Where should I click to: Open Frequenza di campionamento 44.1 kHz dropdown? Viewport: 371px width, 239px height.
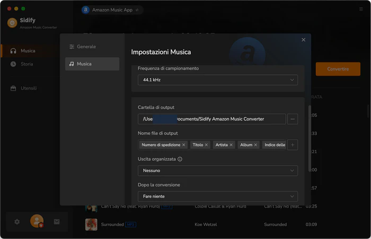pyautogui.click(x=218, y=80)
